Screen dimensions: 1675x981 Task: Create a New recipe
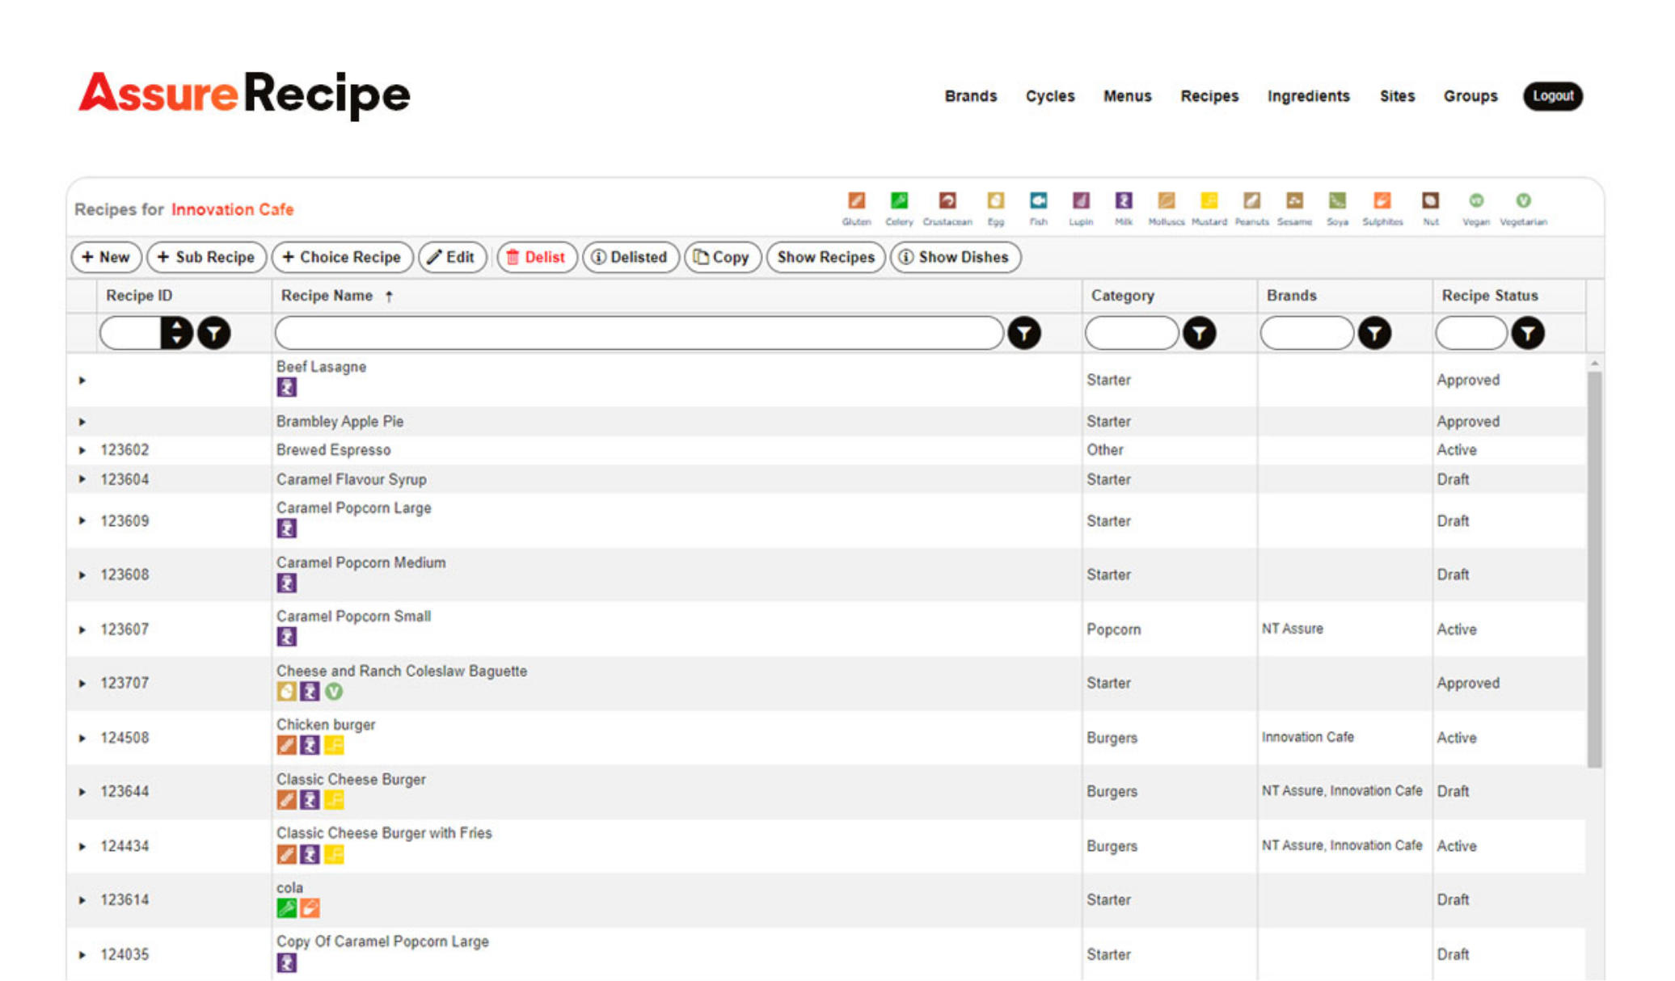106,257
